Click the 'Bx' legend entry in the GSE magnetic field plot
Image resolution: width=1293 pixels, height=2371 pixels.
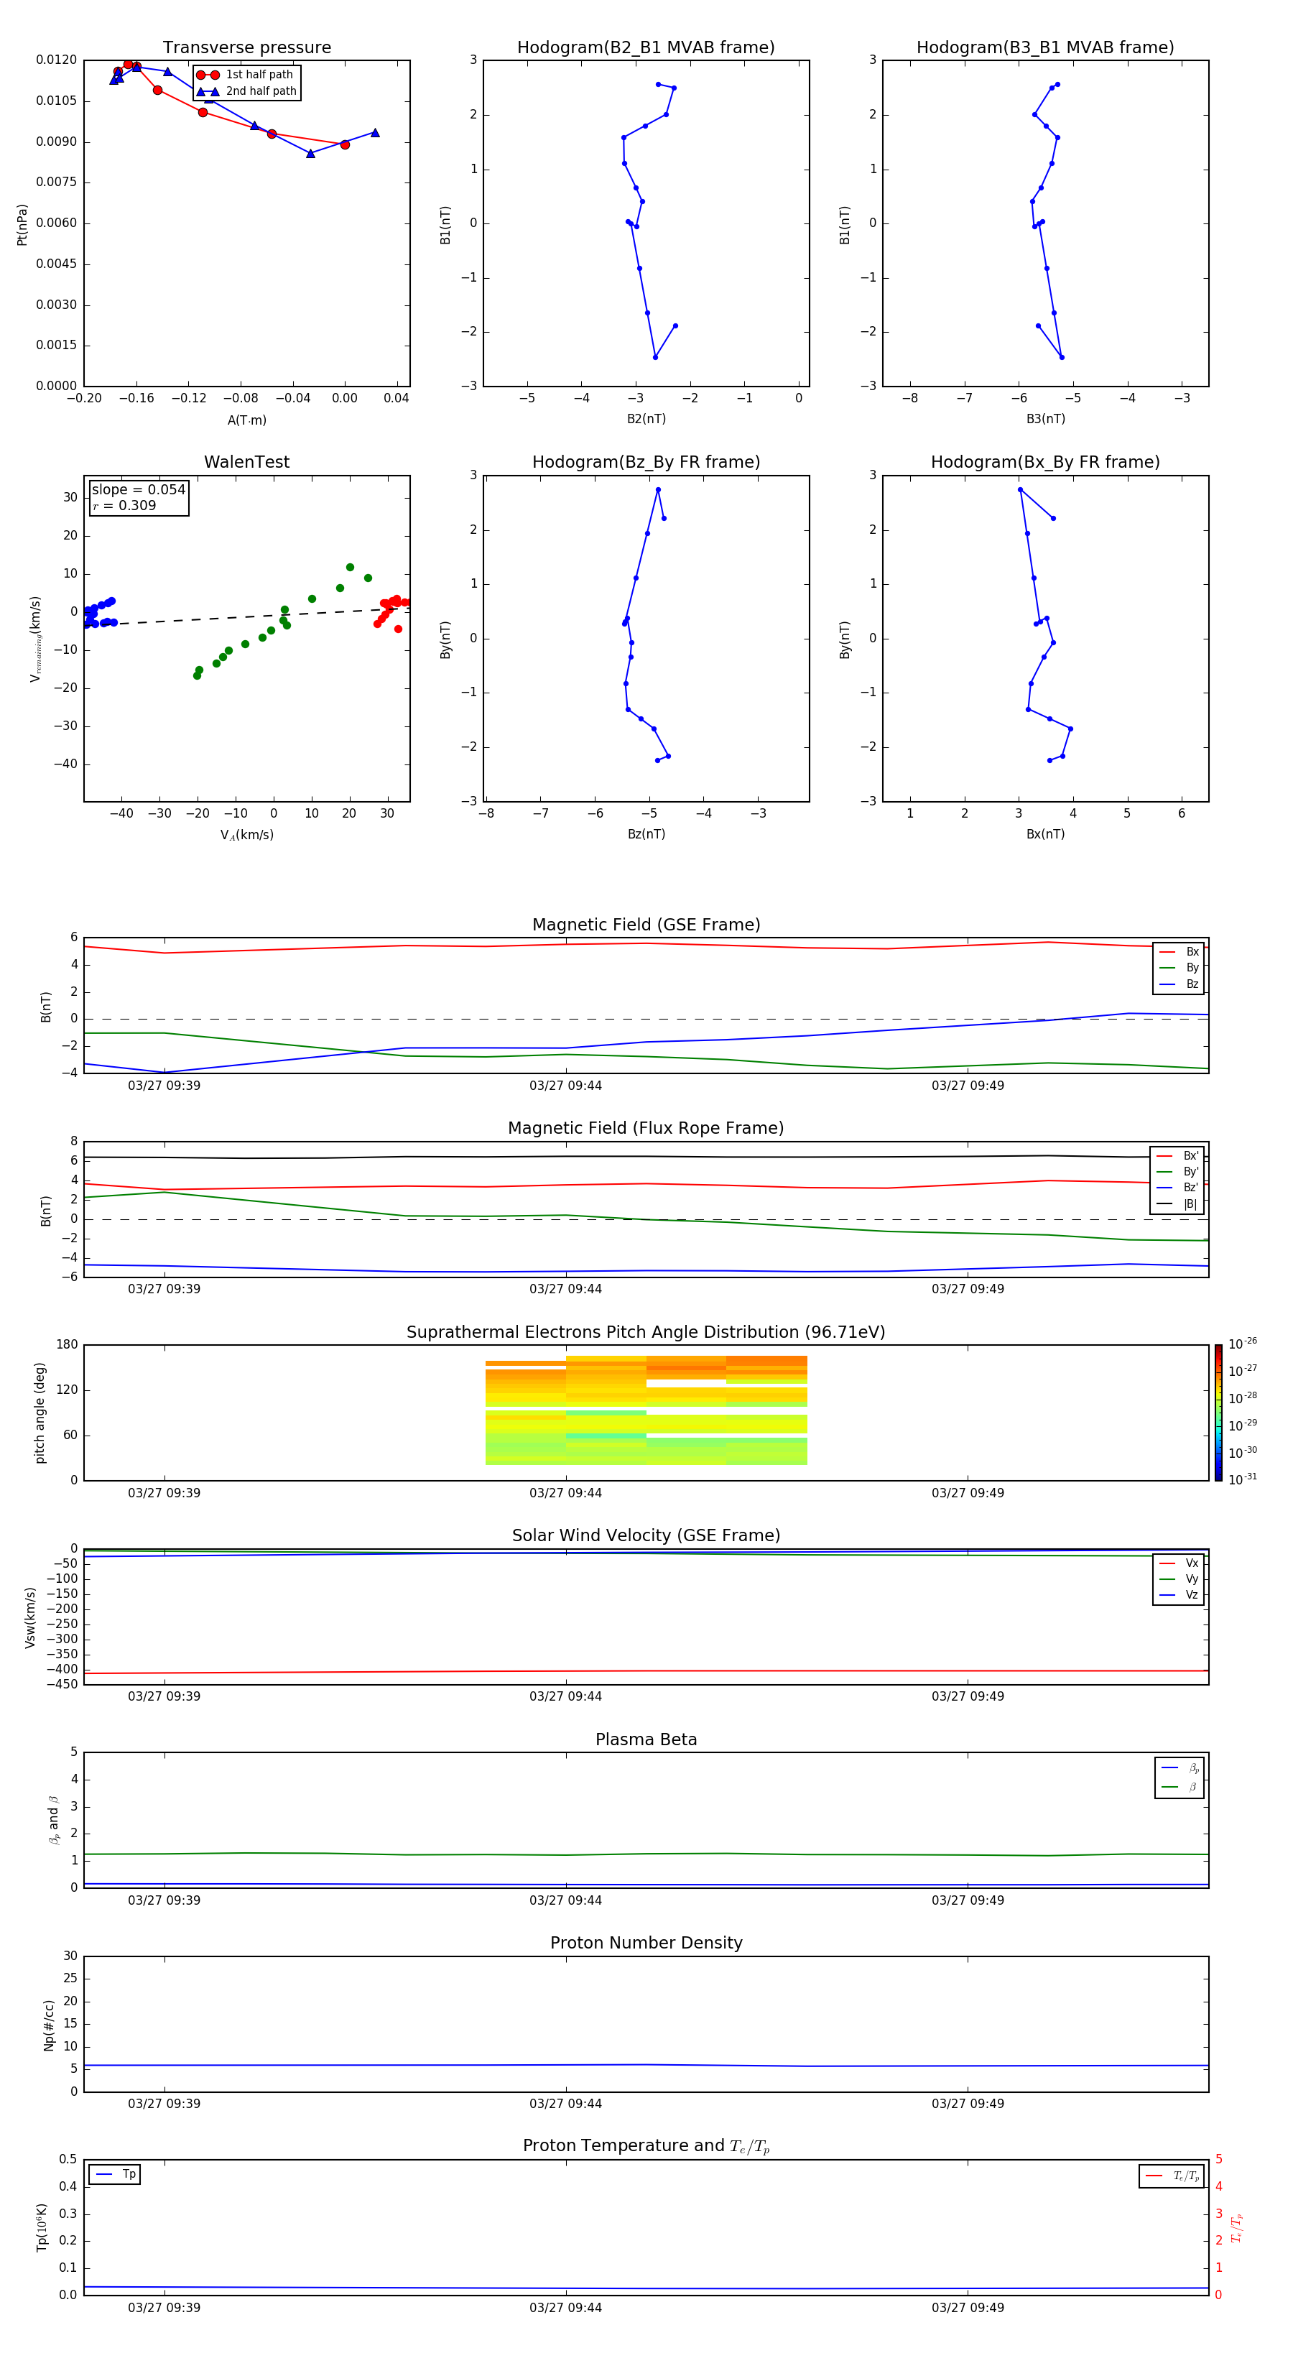tap(1180, 952)
